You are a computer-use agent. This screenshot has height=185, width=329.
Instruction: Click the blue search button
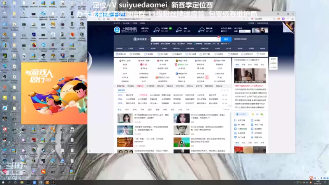[x=226, y=39]
